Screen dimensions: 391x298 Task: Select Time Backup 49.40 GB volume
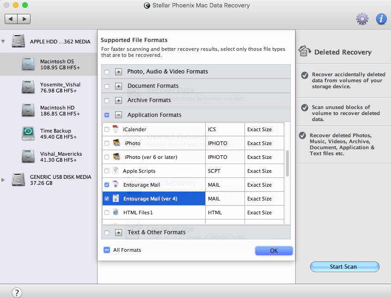click(x=49, y=134)
